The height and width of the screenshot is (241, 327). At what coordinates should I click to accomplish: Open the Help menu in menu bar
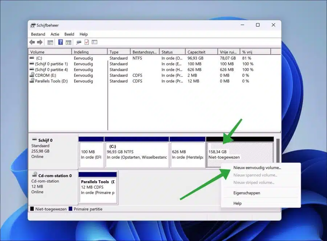click(84, 34)
